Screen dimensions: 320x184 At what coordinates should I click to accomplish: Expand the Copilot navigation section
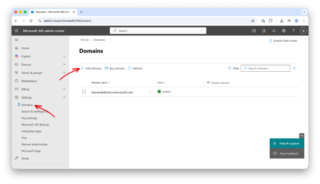[64, 56]
